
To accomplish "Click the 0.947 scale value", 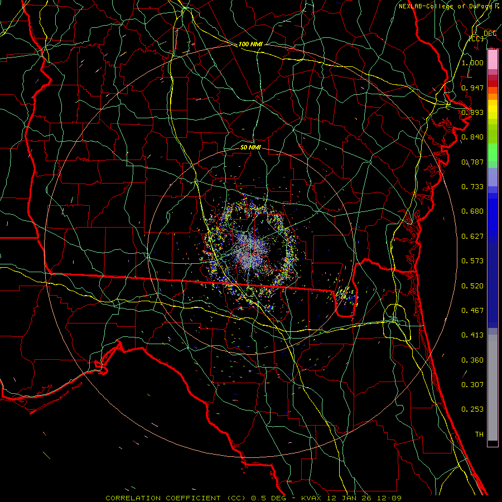I will click(472, 88).
